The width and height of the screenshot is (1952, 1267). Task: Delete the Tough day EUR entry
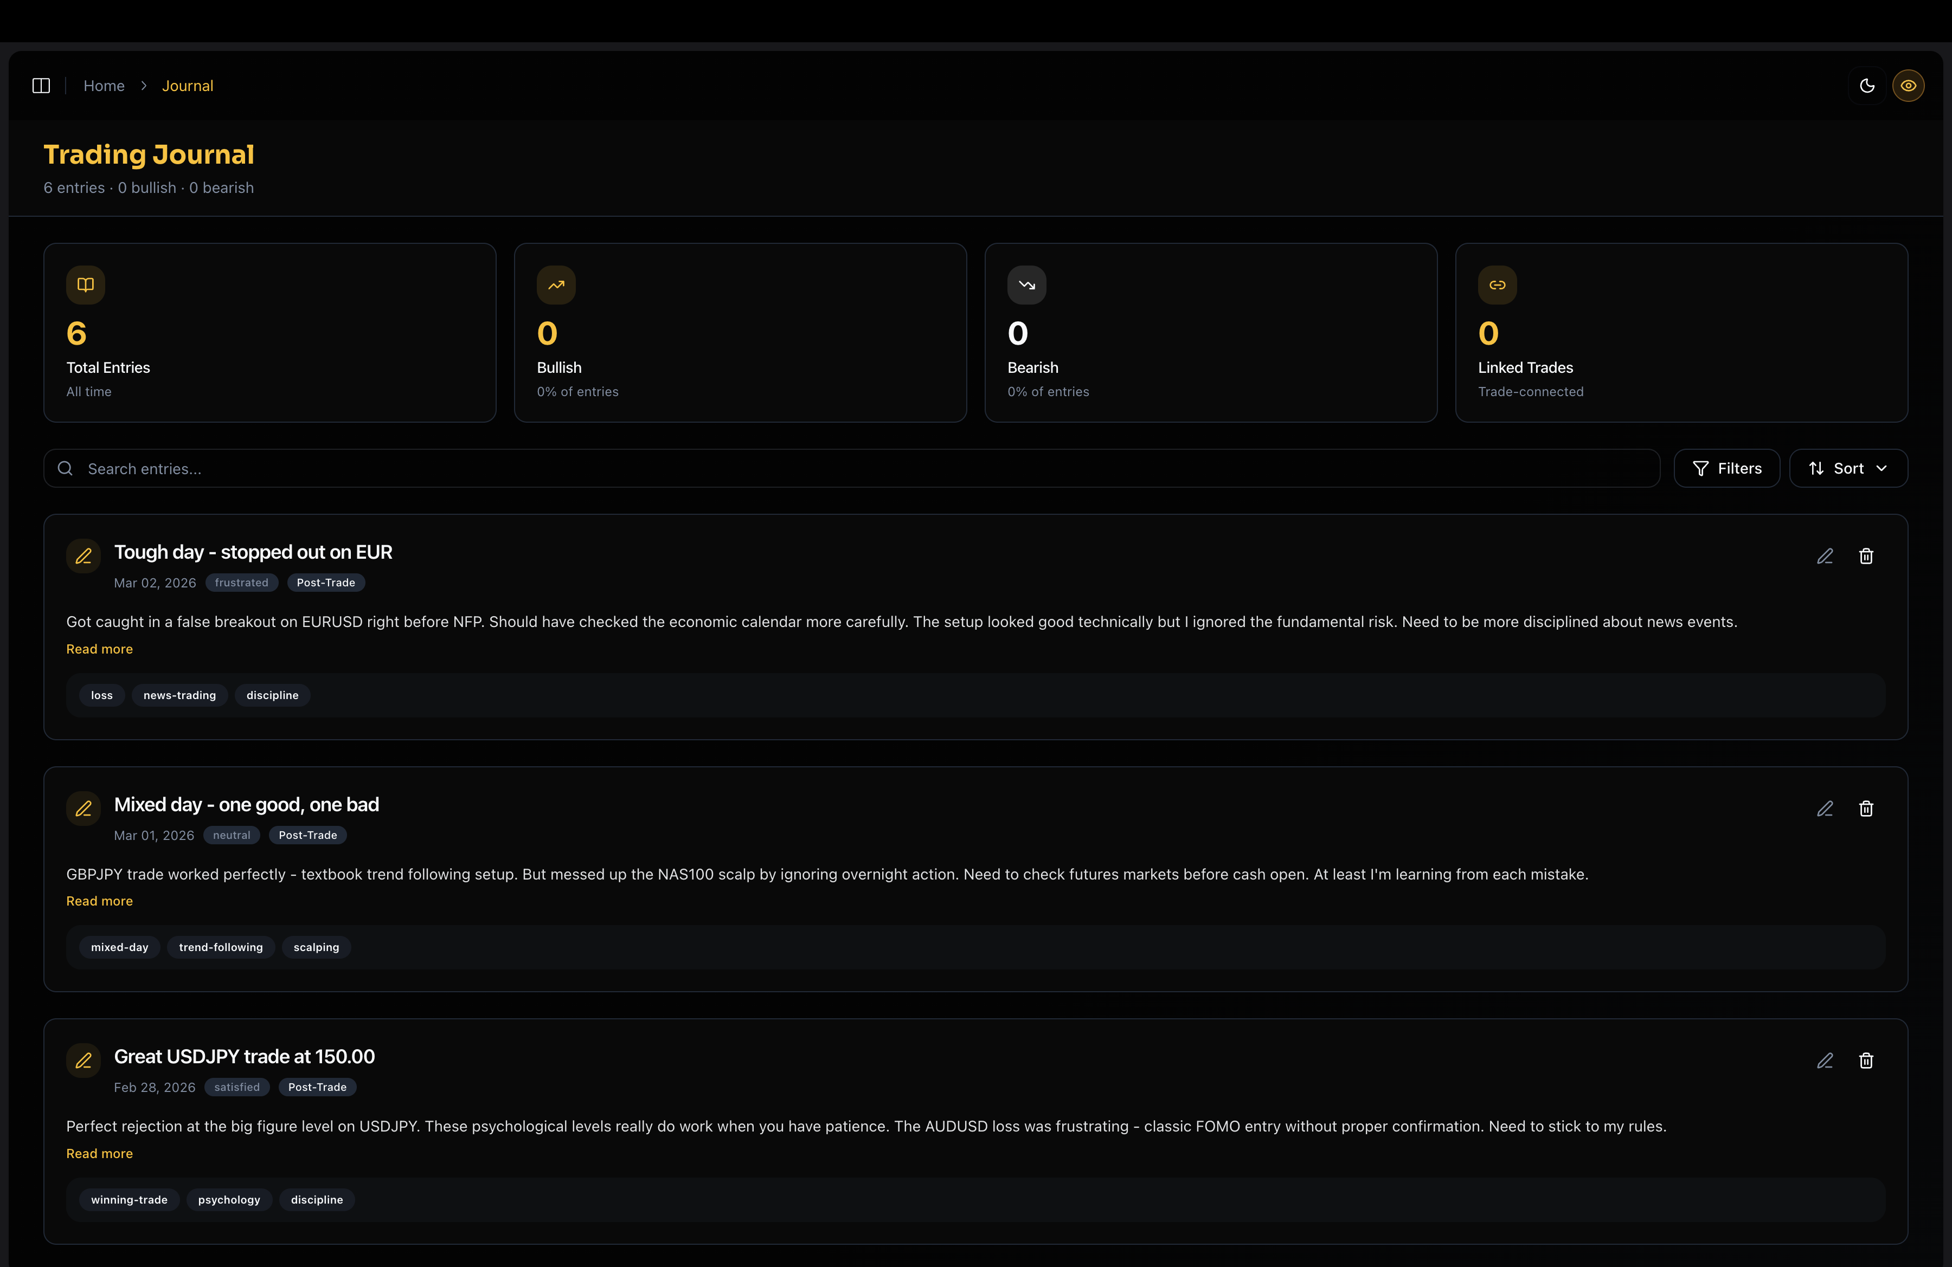[1866, 557]
